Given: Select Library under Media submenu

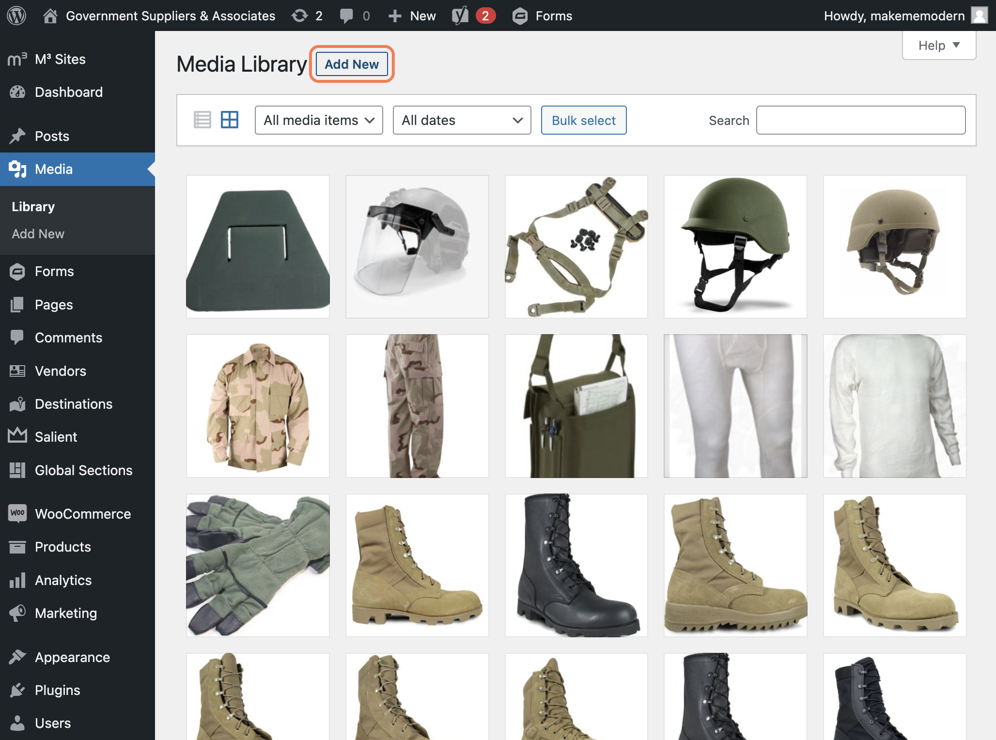Looking at the screenshot, I should [33, 207].
